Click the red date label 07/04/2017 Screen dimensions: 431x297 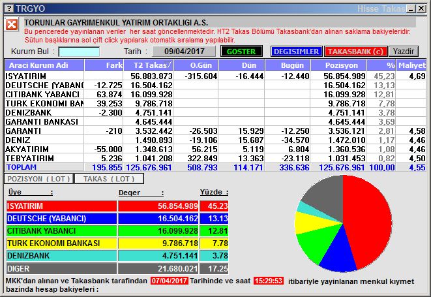click(x=170, y=281)
